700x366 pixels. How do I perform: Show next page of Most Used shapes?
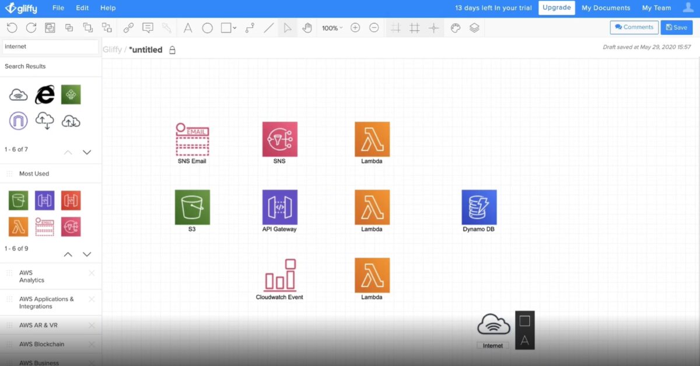pyautogui.click(x=86, y=254)
